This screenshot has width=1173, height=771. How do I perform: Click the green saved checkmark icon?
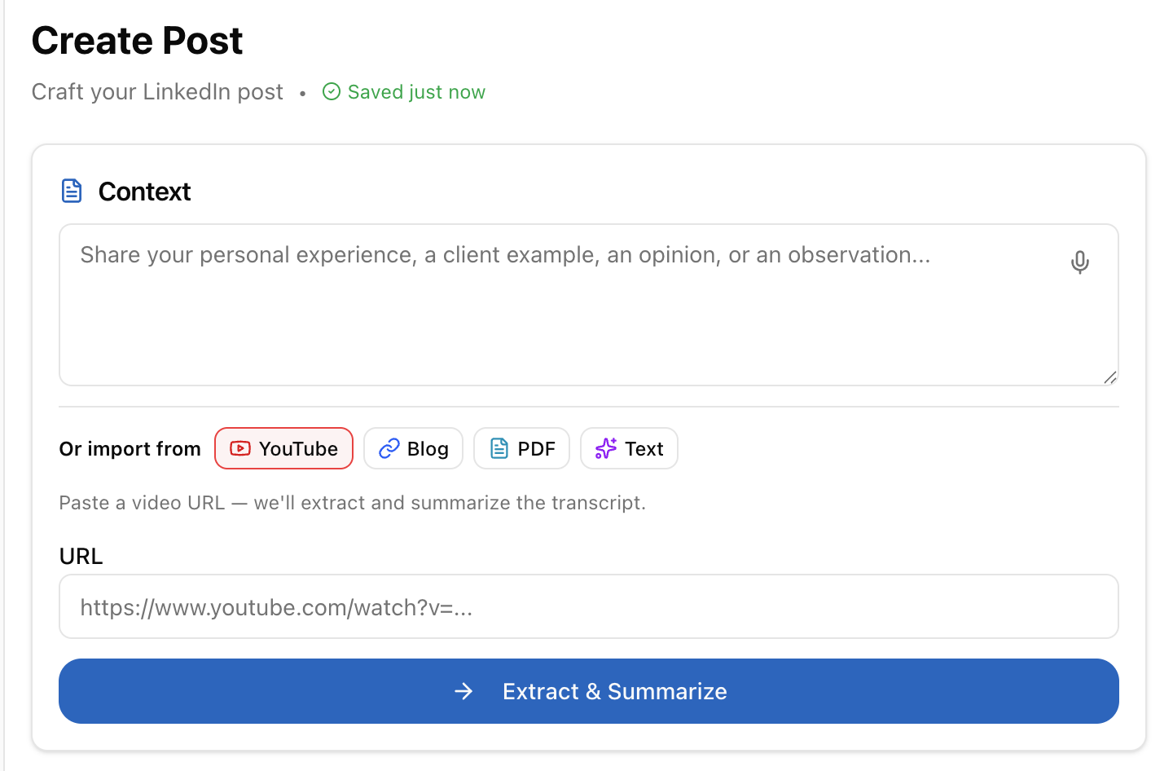(332, 91)
